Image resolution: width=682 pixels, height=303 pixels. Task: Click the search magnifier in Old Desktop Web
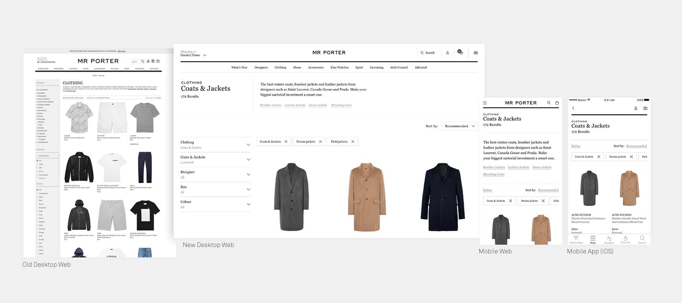pyautogui.click(x=142, y=61)
